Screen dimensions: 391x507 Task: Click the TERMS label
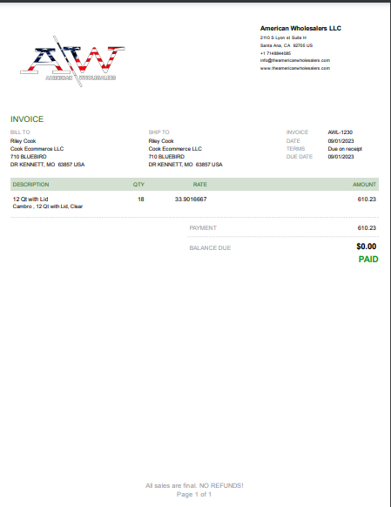tap(295, 149)
